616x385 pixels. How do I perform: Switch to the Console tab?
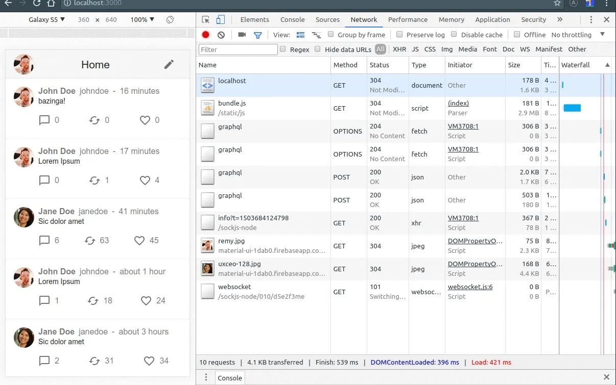pos(292,20)
